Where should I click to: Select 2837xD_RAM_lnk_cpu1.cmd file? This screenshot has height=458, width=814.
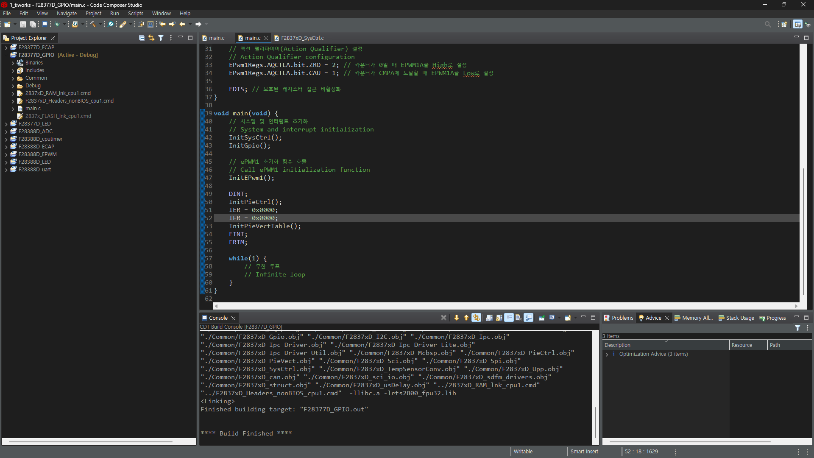(58, 93)
